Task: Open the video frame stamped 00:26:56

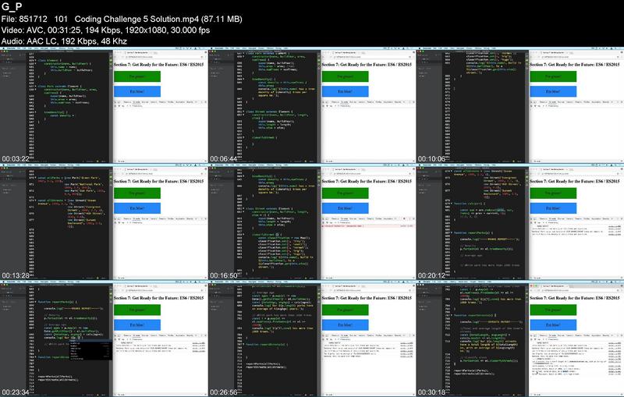Action: 312,339
